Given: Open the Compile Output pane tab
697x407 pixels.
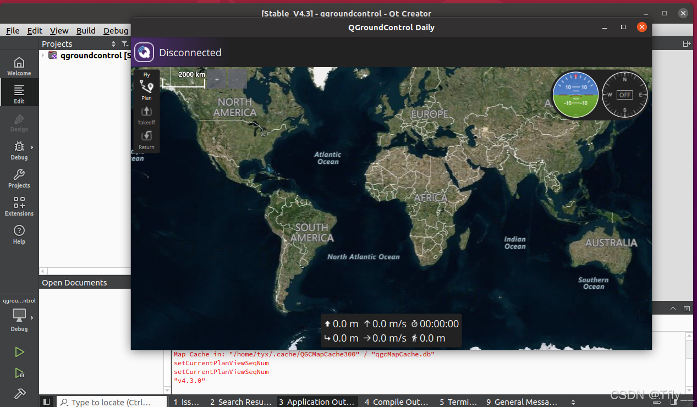Looking at the screenshot, I should pos(398,402).
